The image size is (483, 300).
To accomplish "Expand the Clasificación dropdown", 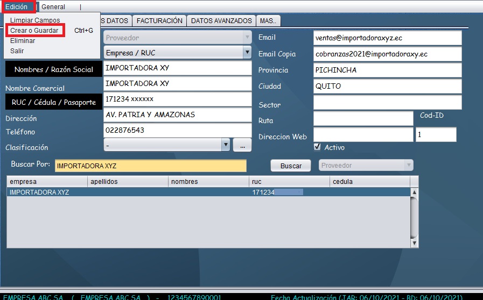I will (225, 145).
